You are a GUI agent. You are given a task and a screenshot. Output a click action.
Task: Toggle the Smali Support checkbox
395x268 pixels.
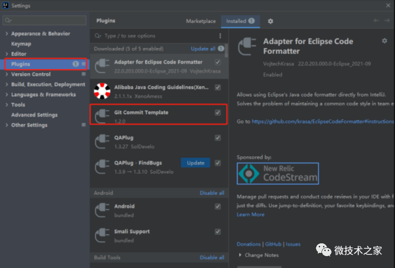coord(218,232)
